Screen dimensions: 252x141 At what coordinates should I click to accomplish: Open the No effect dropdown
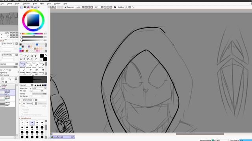[17, 55]
